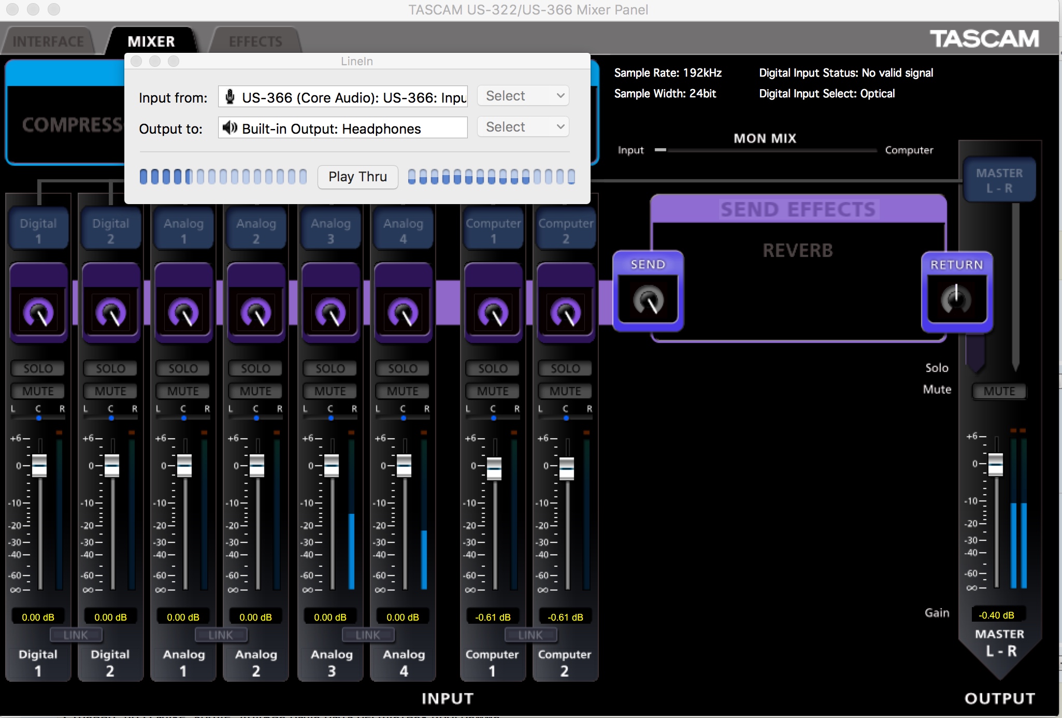Viewport: 1062px width, 718px height.
Task: Solo the Analog 4 channel
Action: pyautogui.click(x=403, y=368)
